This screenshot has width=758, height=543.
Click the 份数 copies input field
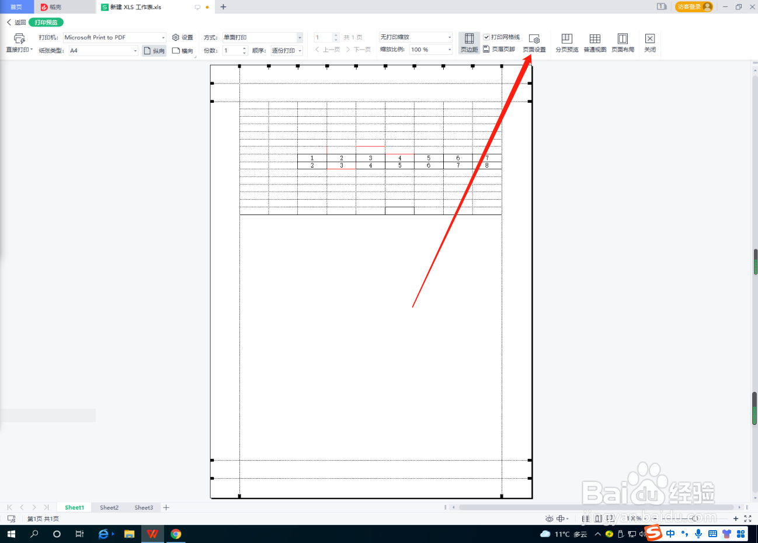click(232, 51)
